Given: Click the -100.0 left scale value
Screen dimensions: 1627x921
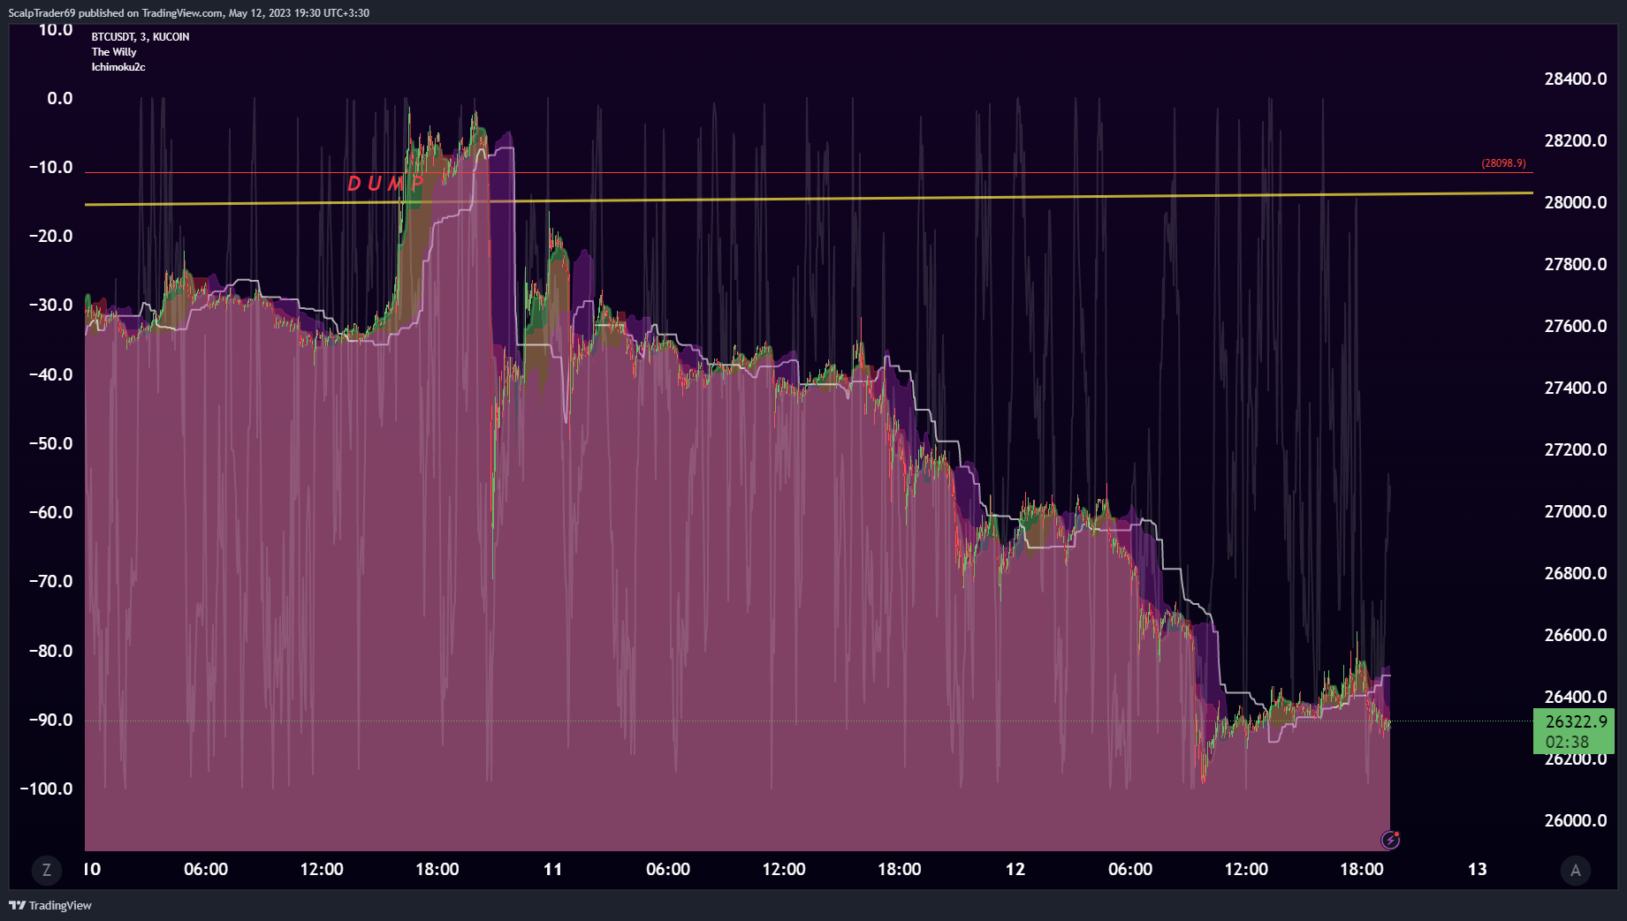Looking at the screenshot, I should [47, 789].
